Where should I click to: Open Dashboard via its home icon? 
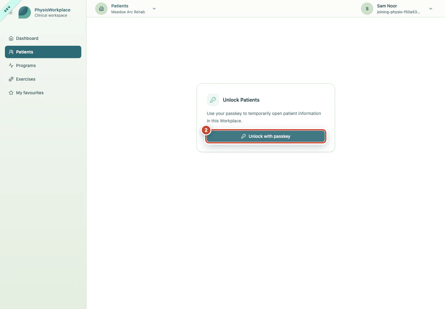[x=11, y=38]
